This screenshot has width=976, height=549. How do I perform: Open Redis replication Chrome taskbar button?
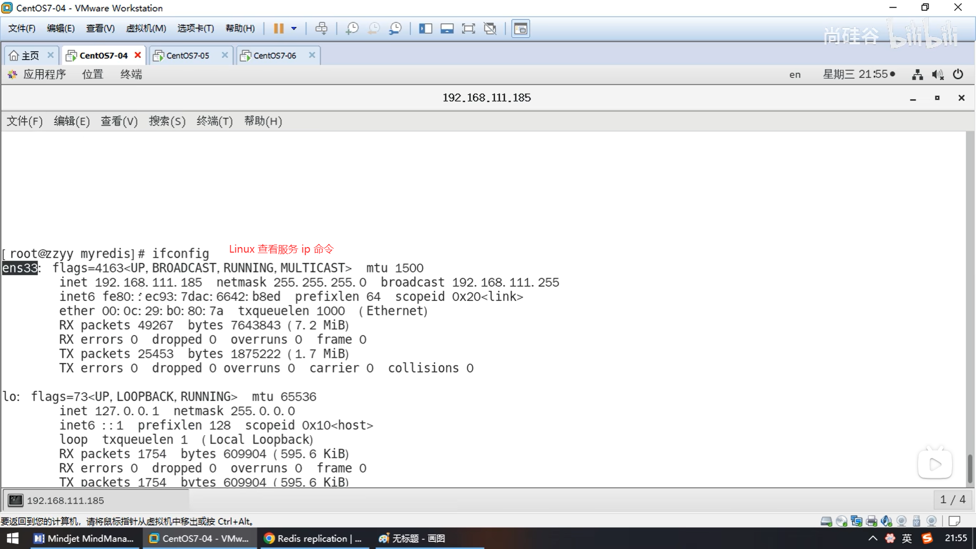(x=313, y=538)
